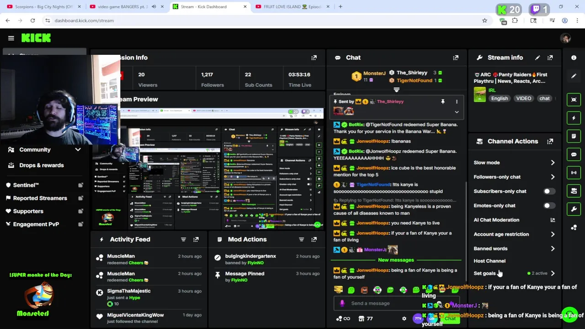Open the pinned message three-dot menu

click(457, 101)
